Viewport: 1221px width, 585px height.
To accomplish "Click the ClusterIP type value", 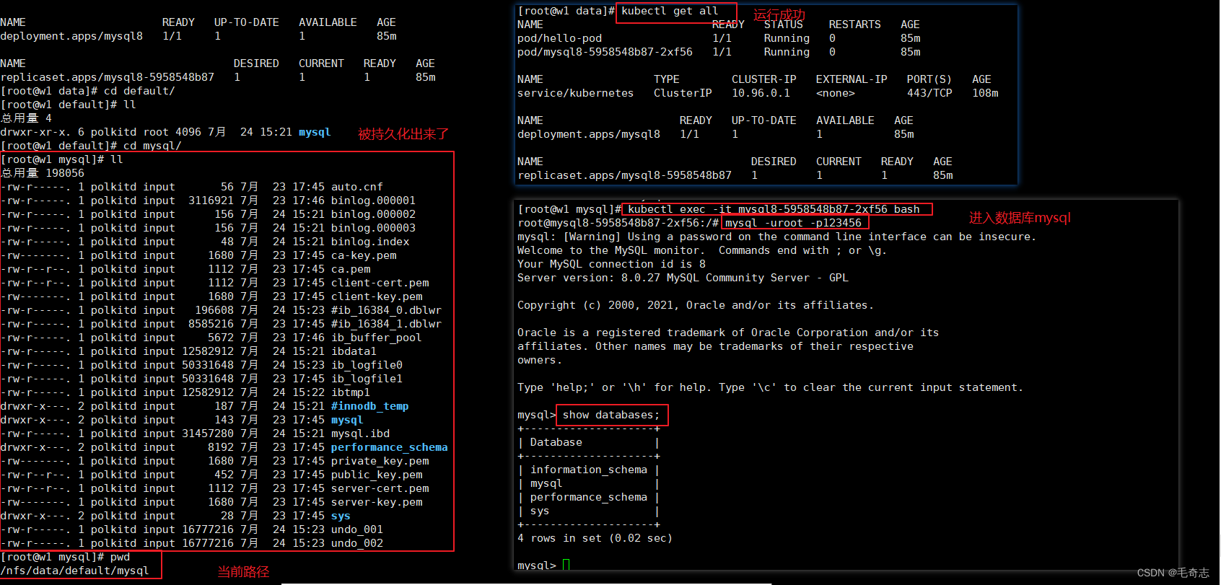I will (683, 93).
